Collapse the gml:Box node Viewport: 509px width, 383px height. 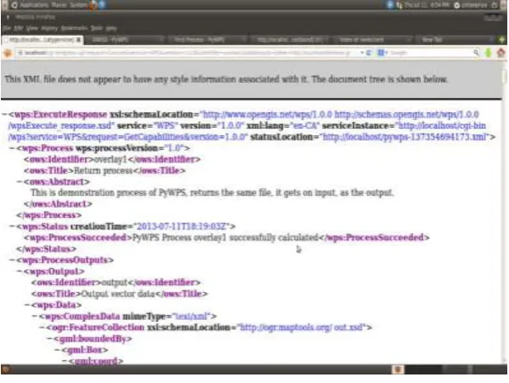pyautogui.click(x=58, y=350)
